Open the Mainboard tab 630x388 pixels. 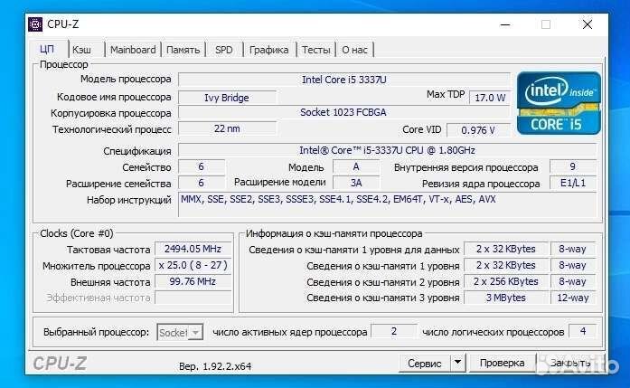click(x=133, y=50)
